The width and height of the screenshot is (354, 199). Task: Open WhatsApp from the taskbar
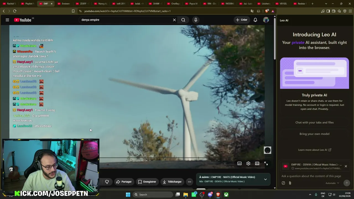coord(194,195)
